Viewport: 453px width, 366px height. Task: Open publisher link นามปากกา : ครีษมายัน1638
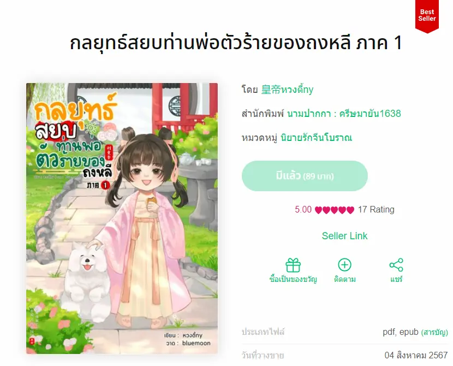click(x=344, y=114)
